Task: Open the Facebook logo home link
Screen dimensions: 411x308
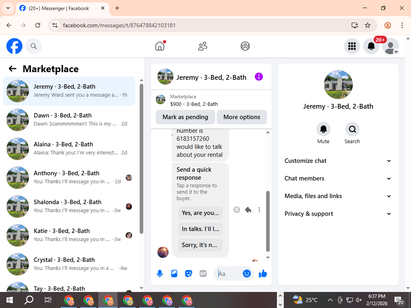Action: [x=14, y=46]
